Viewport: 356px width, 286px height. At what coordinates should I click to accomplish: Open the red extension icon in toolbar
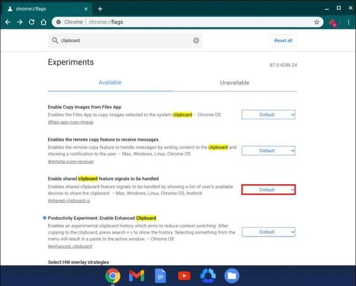click(x=333, y=23)
